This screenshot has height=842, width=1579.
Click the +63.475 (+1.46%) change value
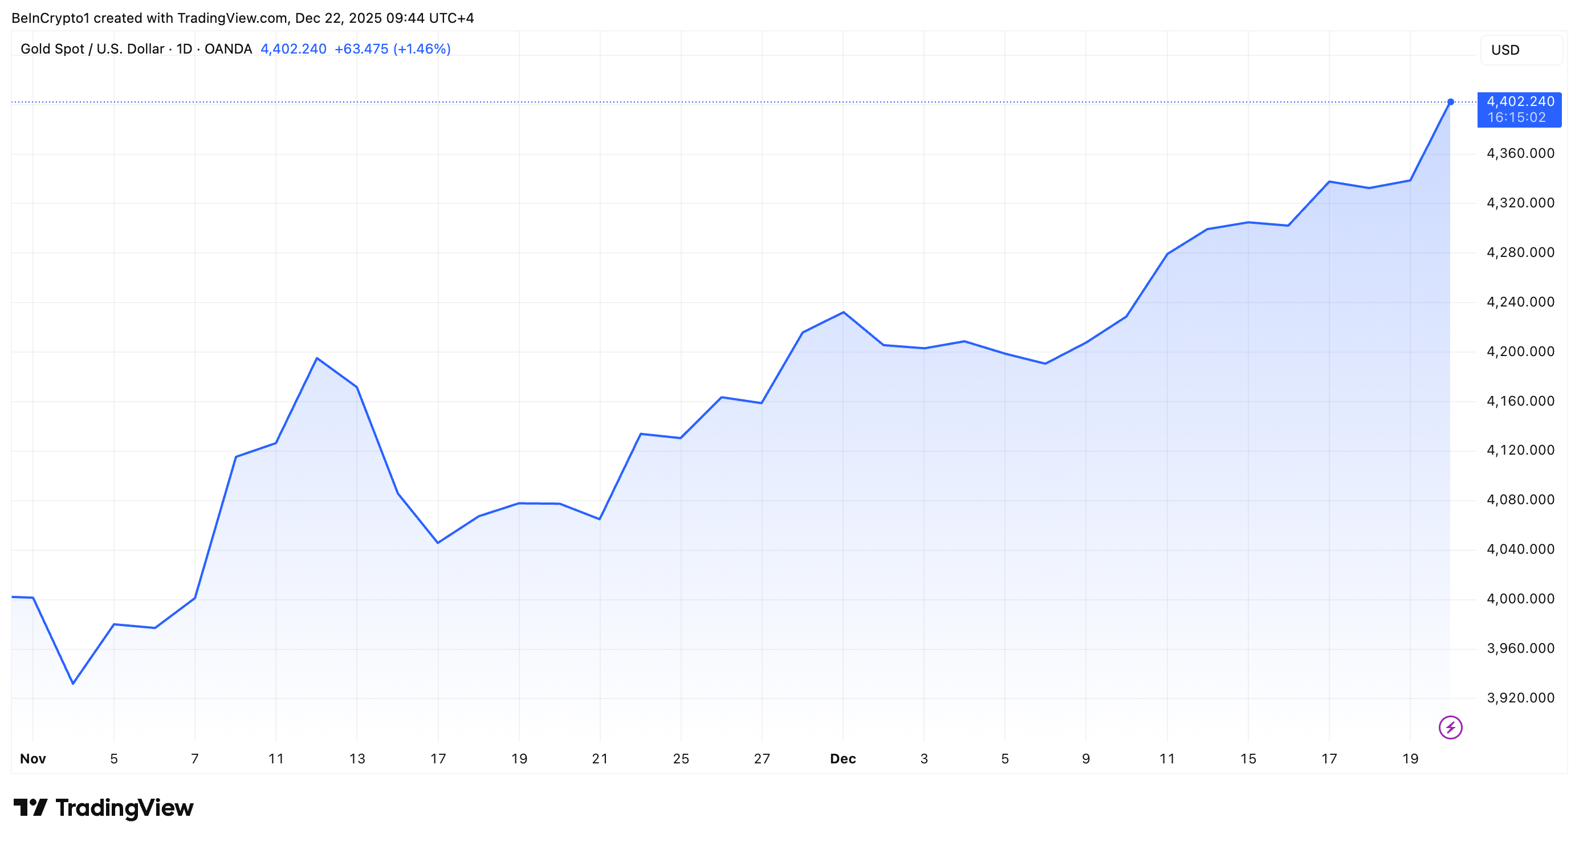392,49
